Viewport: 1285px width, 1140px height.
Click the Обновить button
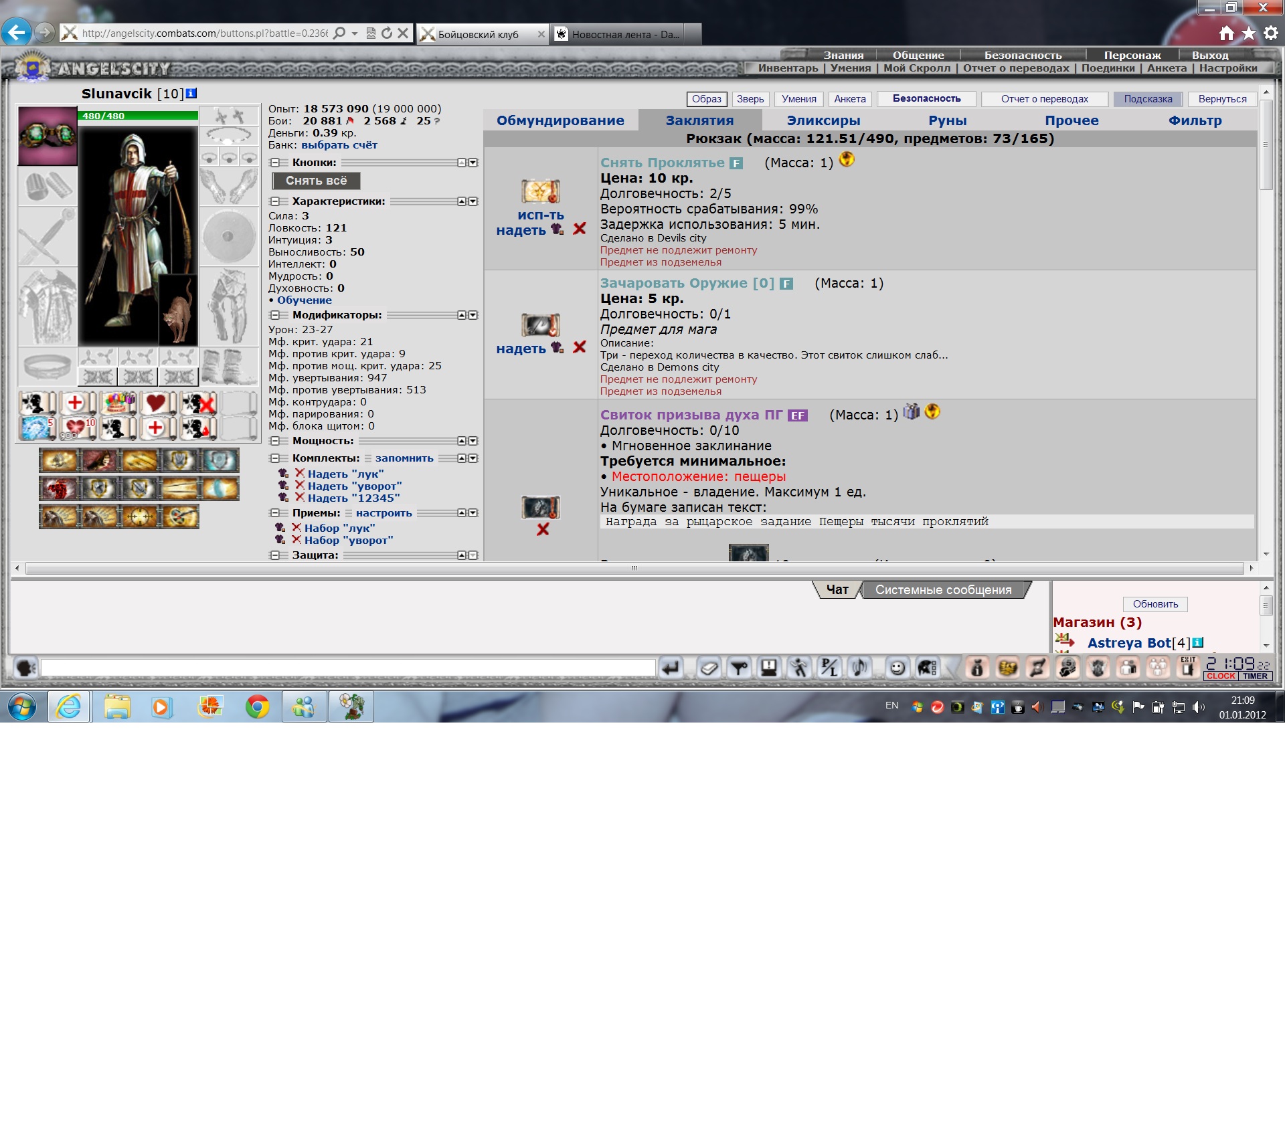tap(1155, 604)
